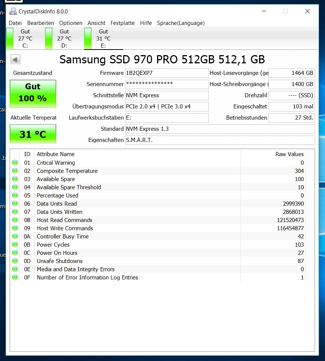The height and width of the screenshot is (361, 325).
Task: Click the CrystalDiskInfo title bar icon
Action: [x=13, y=11]
